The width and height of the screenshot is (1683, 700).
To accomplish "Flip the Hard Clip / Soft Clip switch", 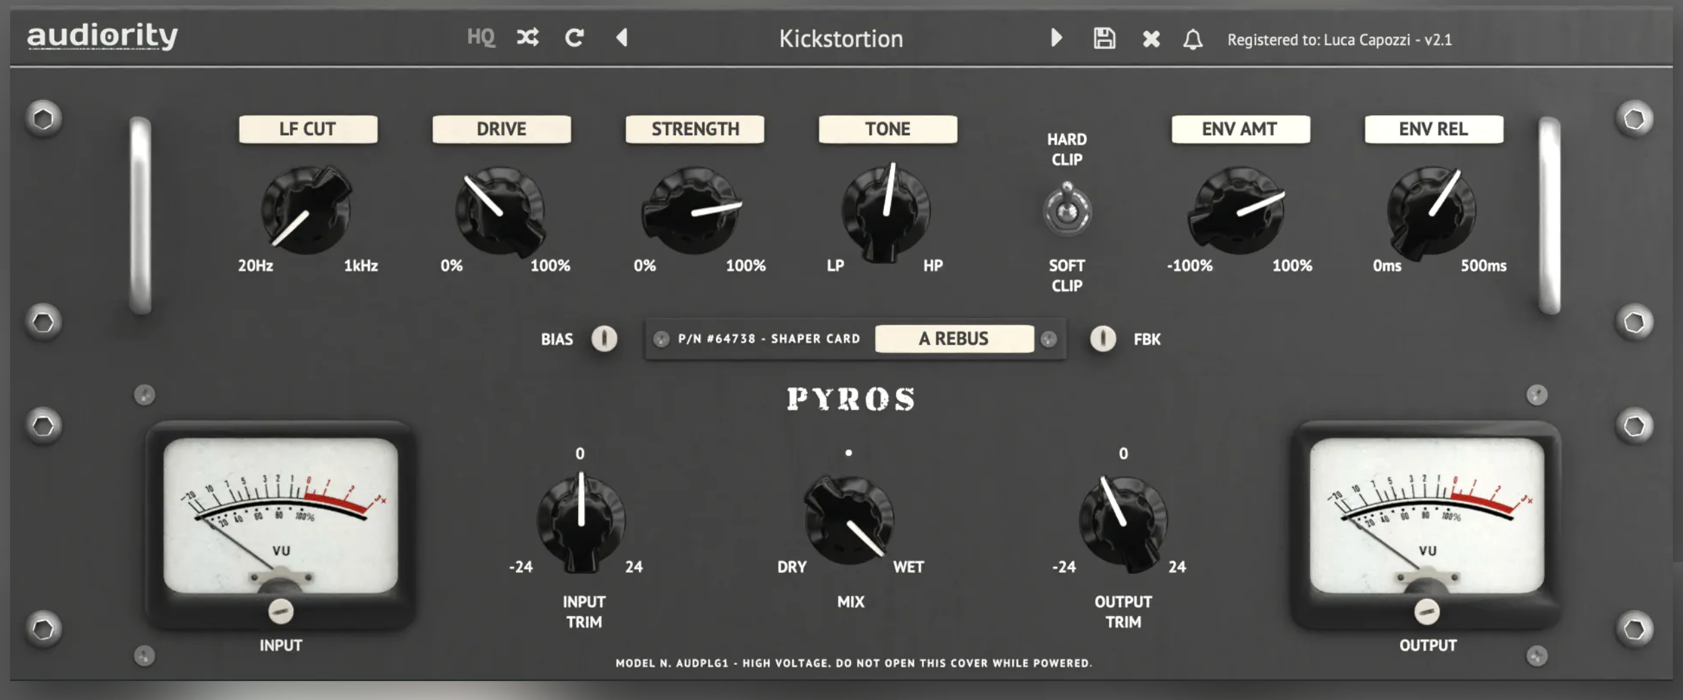I will (1067, 209).
